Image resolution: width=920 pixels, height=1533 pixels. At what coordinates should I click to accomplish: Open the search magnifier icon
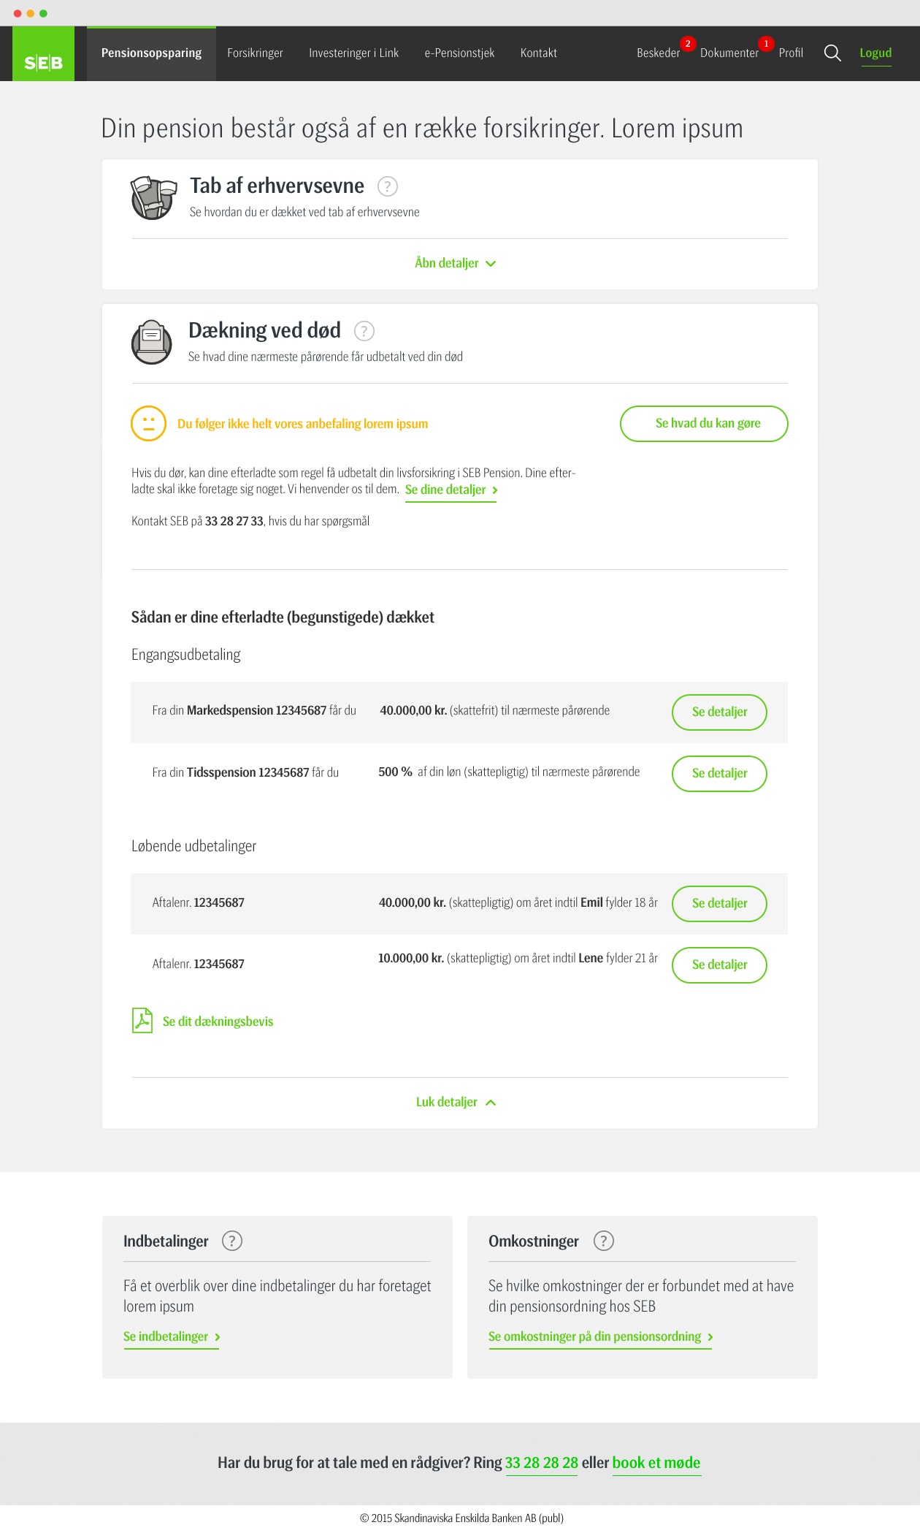pyautogui.click(x=832, y=53)
